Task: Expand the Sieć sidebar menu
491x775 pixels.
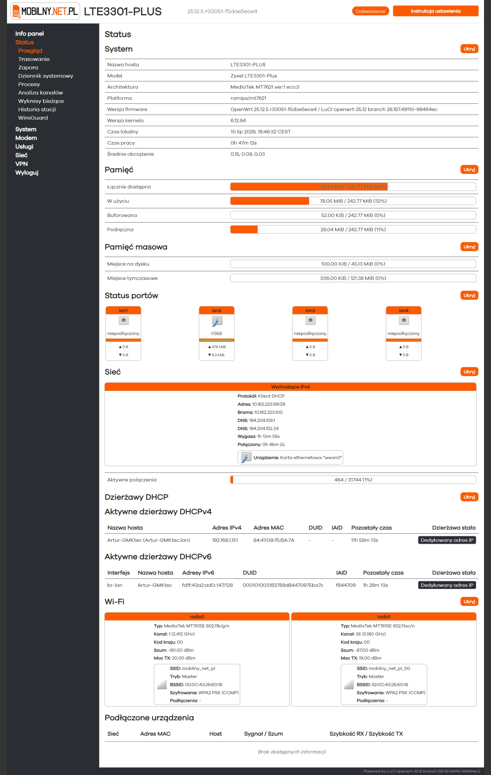Action: pos(21,155)
